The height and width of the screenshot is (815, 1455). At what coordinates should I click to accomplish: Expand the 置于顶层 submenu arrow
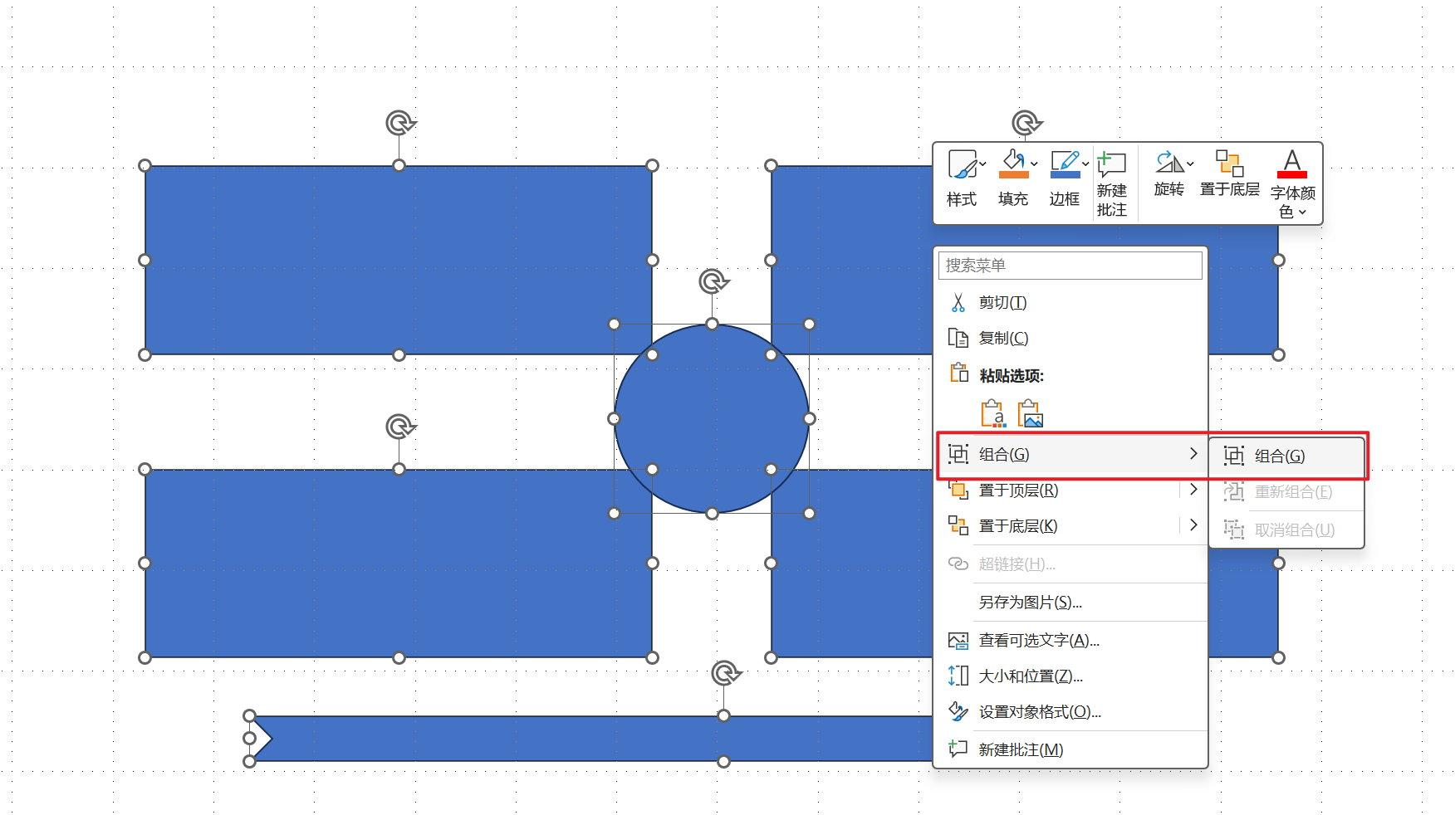tap(1193, 490)
